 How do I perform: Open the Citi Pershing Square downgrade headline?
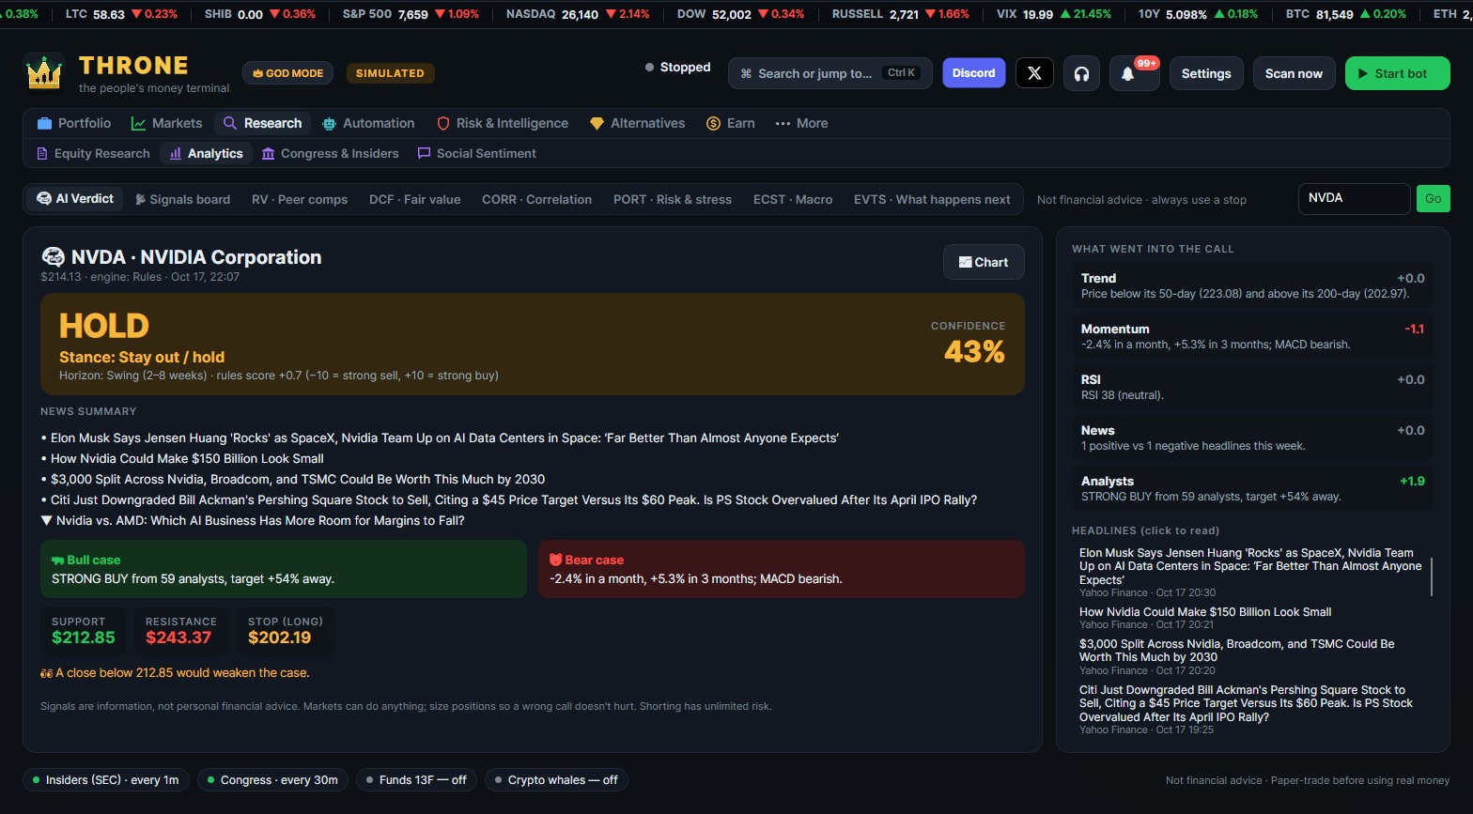click(1246, 703)
